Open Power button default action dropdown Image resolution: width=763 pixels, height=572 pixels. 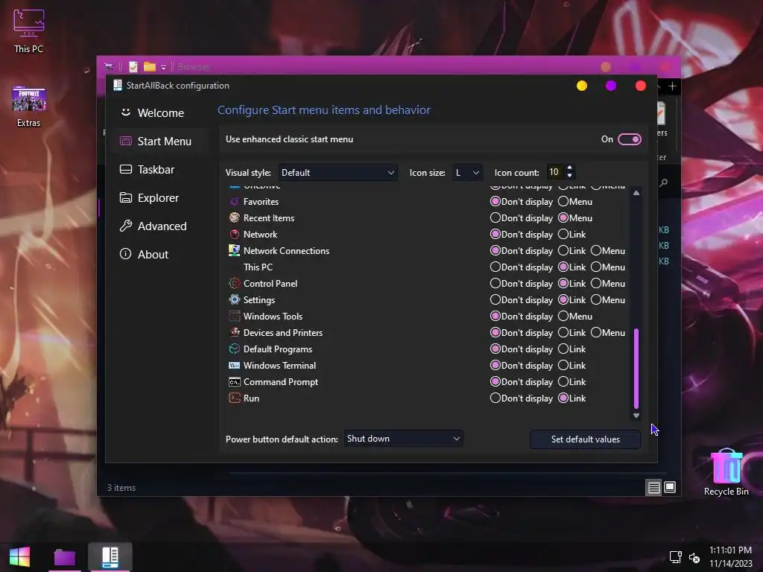(403, 439)
